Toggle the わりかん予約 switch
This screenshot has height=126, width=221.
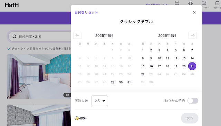tap(193, 101)
